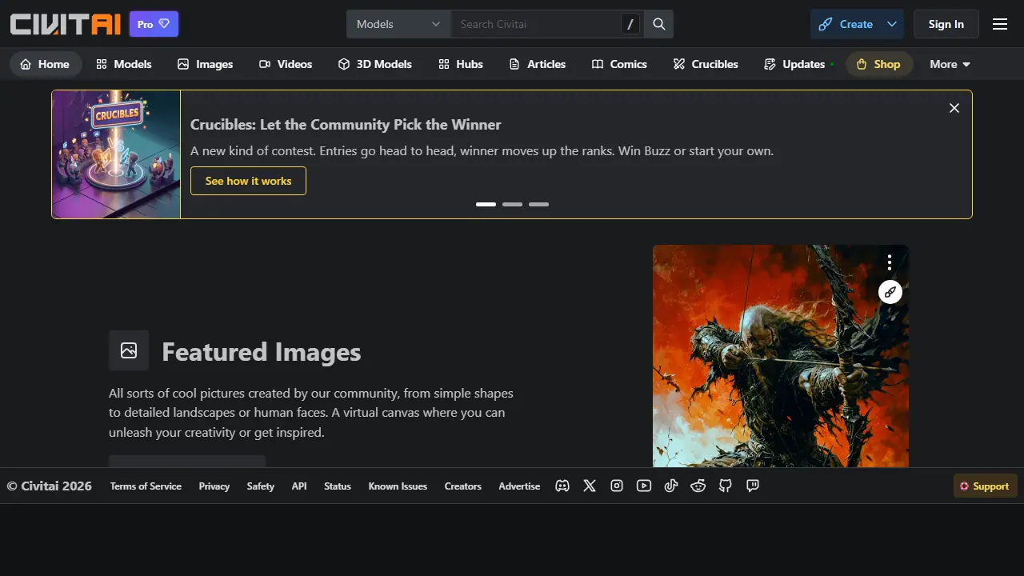This screenshot has width=1024, height=576.
Task: Click the Pro badge with diamond icon
Action: pos(154,24)
